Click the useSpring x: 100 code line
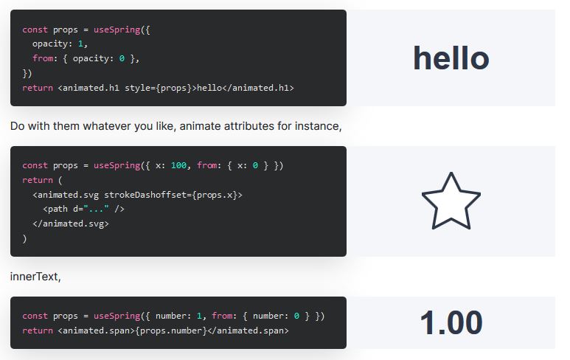 click(x=153, y=165)
